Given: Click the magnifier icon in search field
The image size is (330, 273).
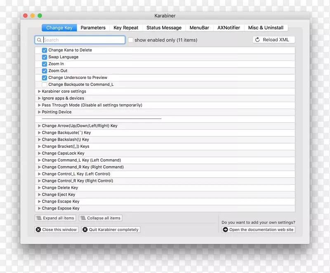Looking at the screenshot, I should 39,40.
